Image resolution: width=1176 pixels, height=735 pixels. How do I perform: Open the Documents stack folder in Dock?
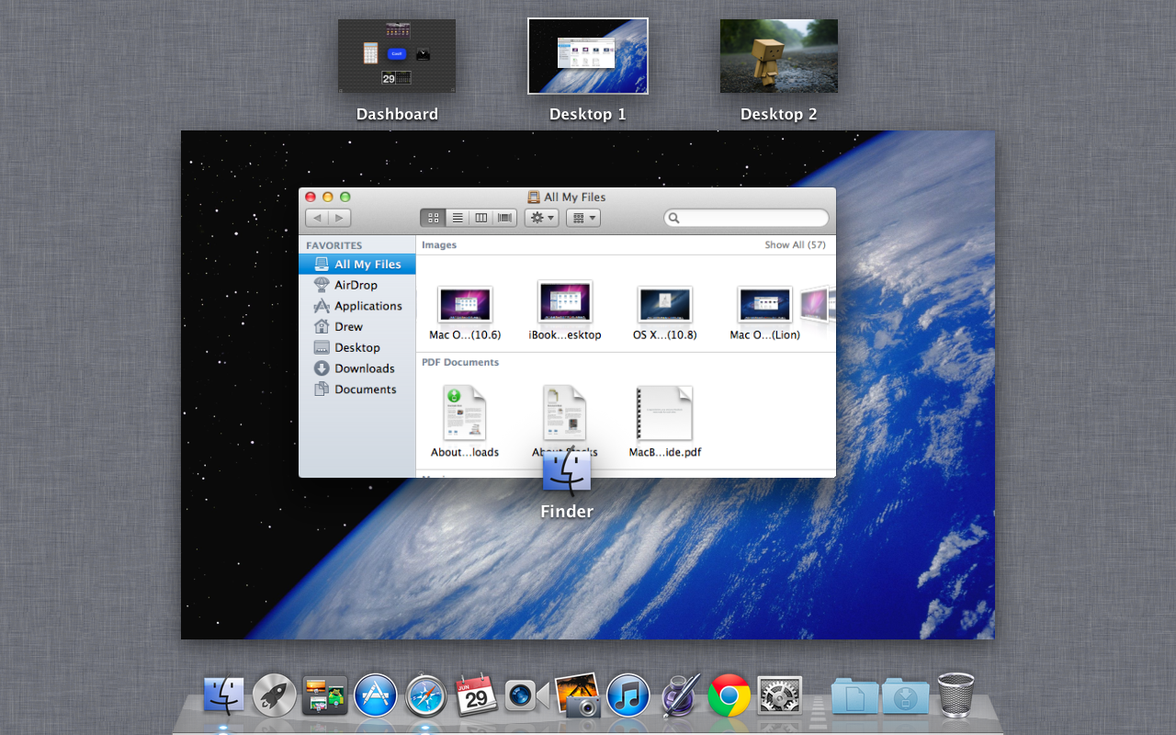click(x=855, y=695)
